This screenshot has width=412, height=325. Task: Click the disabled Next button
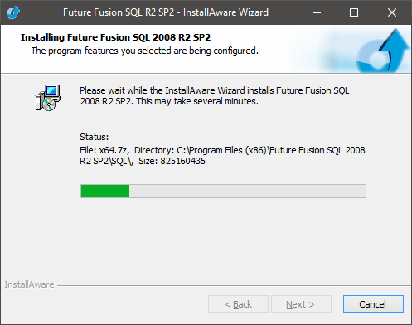point(301,304)
